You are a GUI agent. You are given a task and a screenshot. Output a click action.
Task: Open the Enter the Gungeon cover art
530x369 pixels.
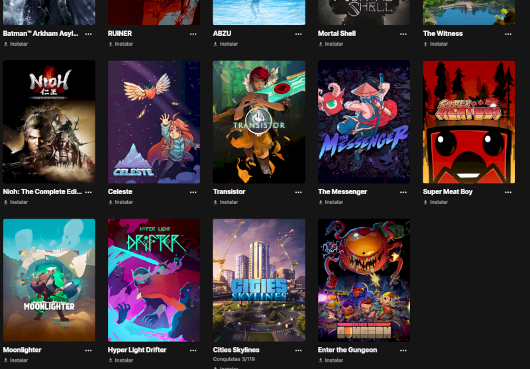coord(364,280)
